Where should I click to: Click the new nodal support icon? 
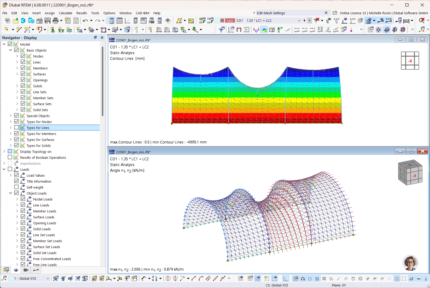pos(53,30)
